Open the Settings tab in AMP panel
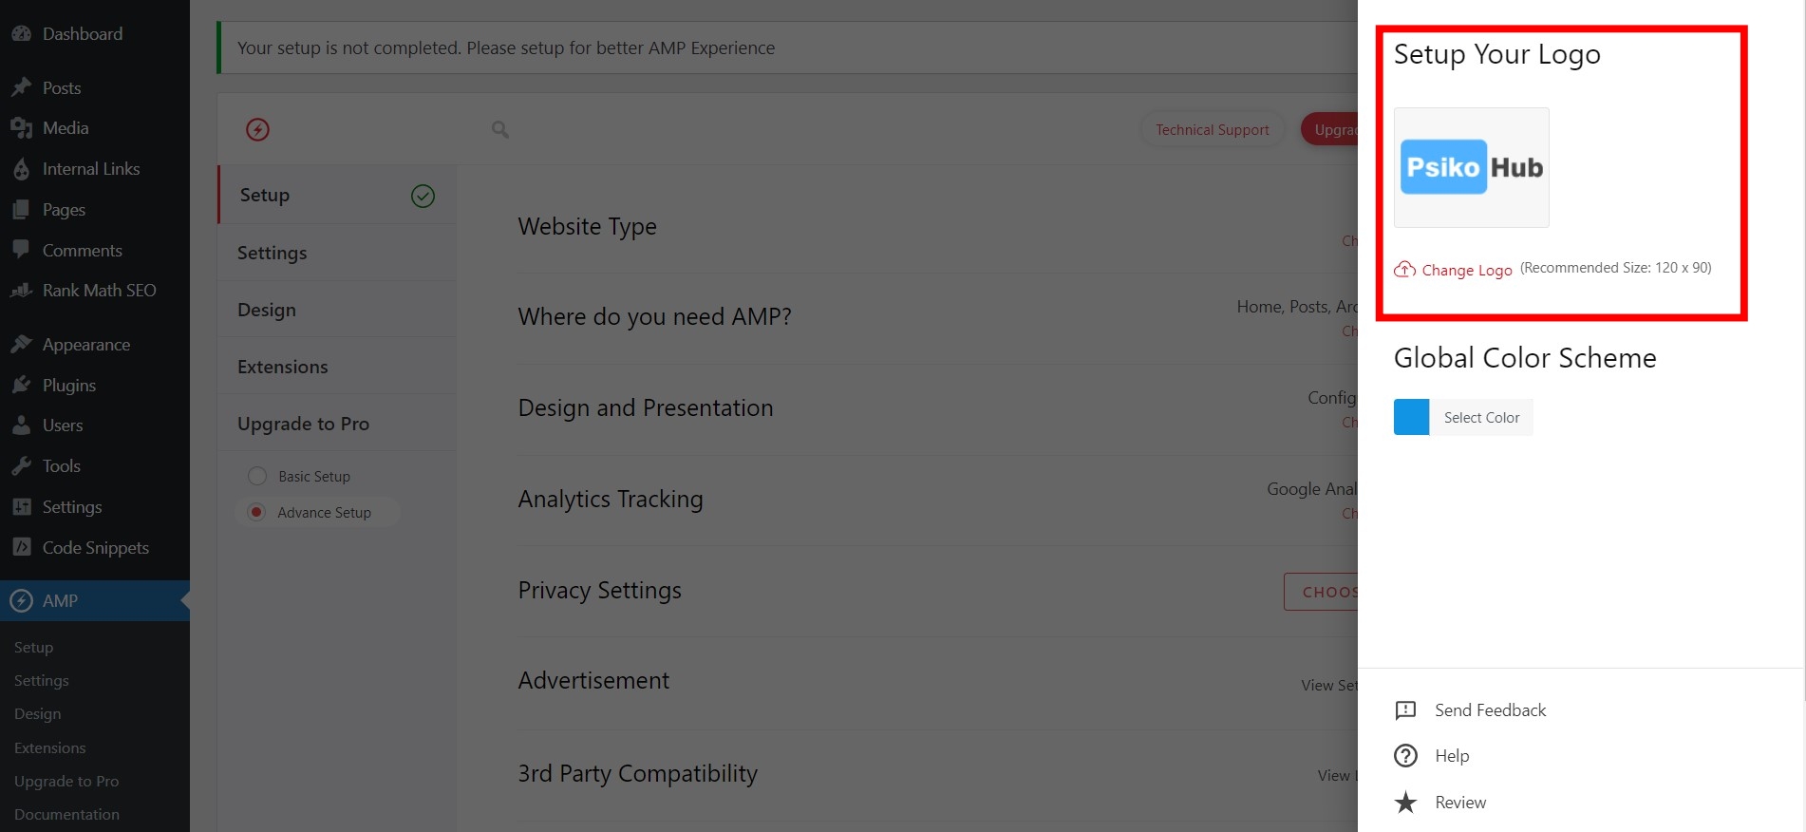 pyautogui.click(x=337, y=253)
